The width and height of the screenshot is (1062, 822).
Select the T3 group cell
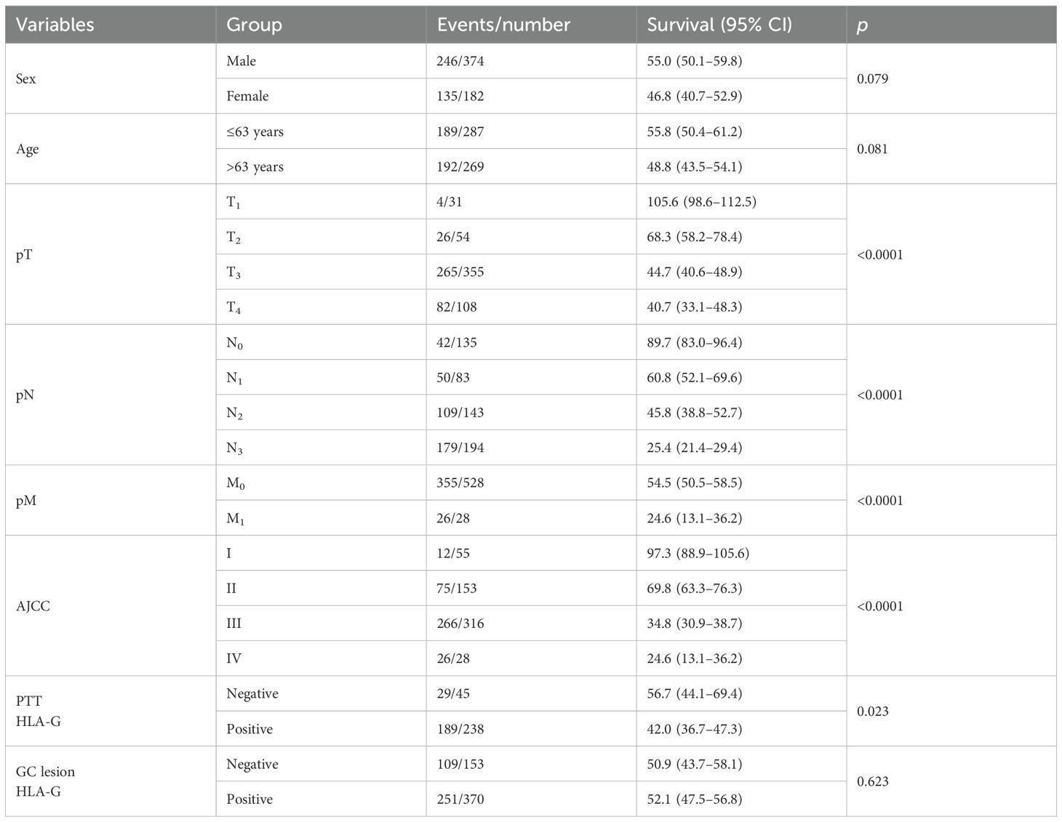233,273
